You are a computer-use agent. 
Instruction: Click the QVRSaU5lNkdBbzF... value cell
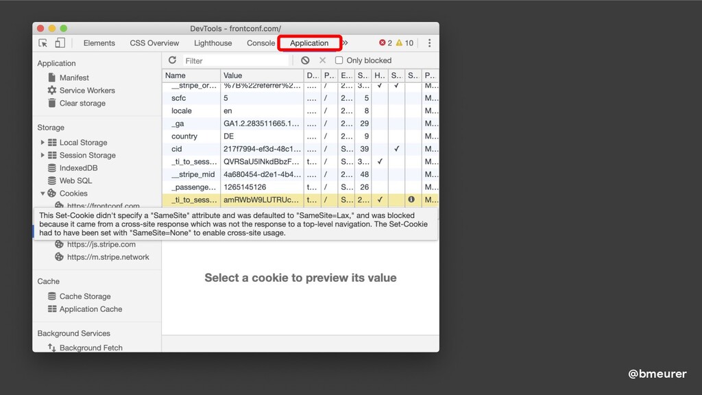(261, 161)
